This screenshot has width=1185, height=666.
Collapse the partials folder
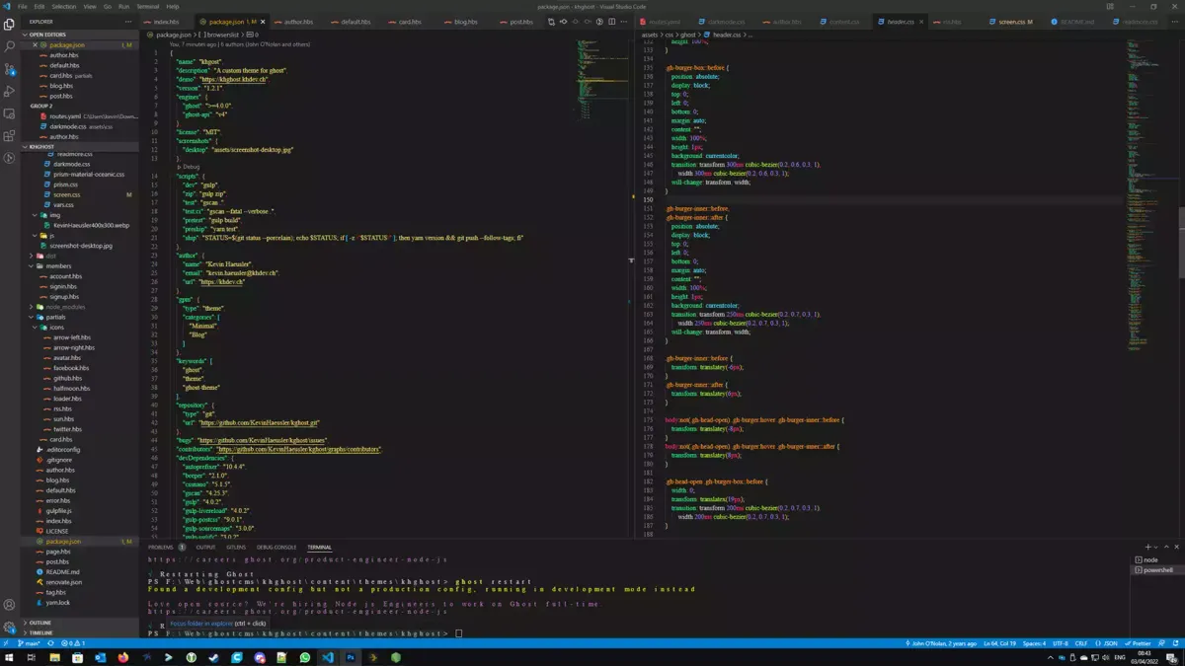click(x=52, y=317)
